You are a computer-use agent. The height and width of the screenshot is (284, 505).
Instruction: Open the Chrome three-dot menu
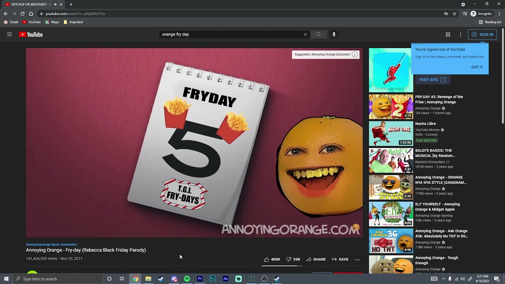click(499, 13)
